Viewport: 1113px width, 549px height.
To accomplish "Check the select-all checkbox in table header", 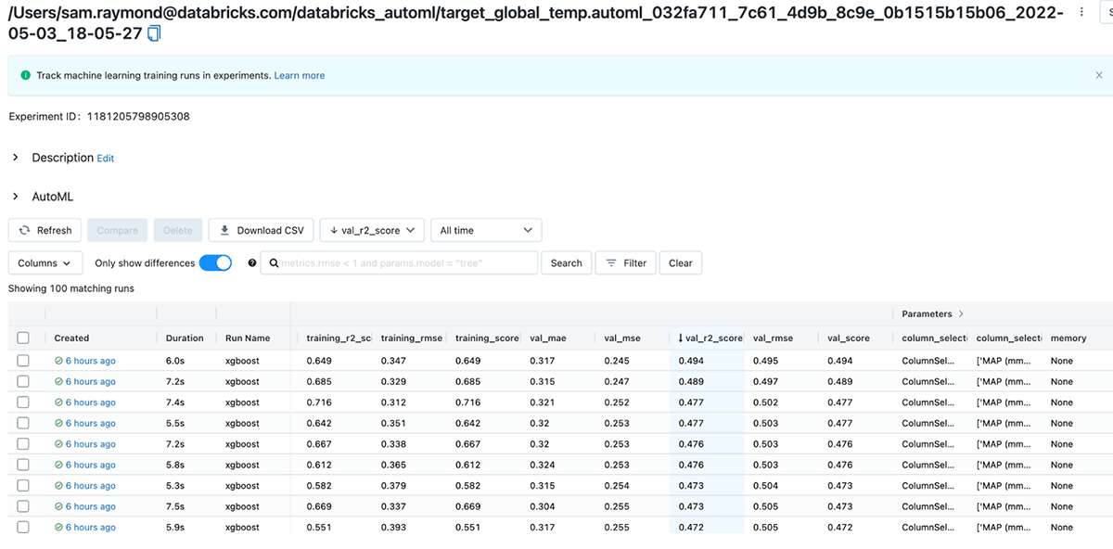I will click(23, 338).
